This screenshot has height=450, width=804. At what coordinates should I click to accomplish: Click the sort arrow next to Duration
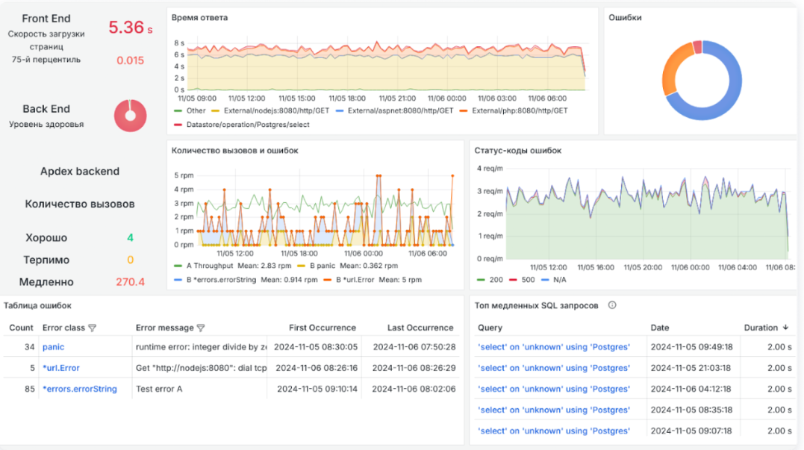[785, 328]
